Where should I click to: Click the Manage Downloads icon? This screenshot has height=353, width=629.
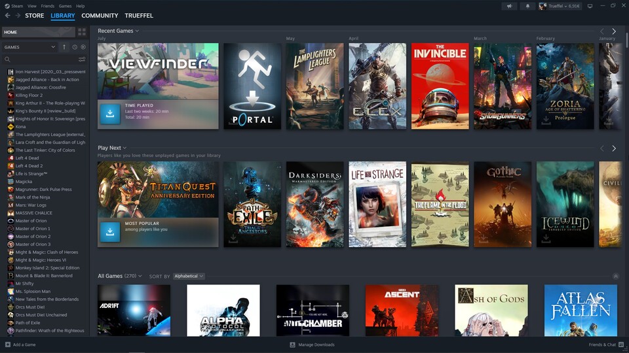click(x=292, y=345)
